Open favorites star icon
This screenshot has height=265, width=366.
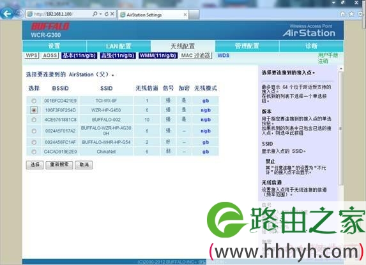click(x=351, y=14)
